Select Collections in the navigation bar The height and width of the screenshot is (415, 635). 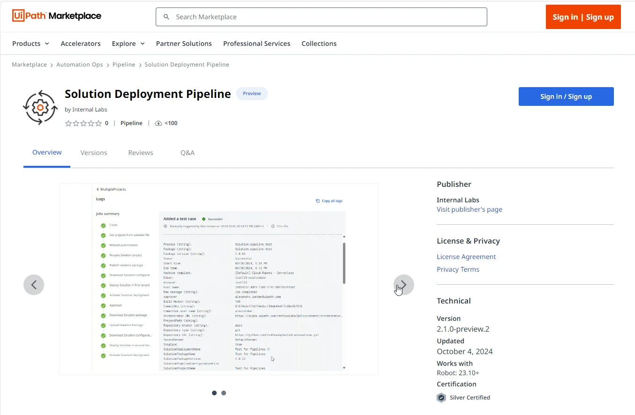[319, 43]
